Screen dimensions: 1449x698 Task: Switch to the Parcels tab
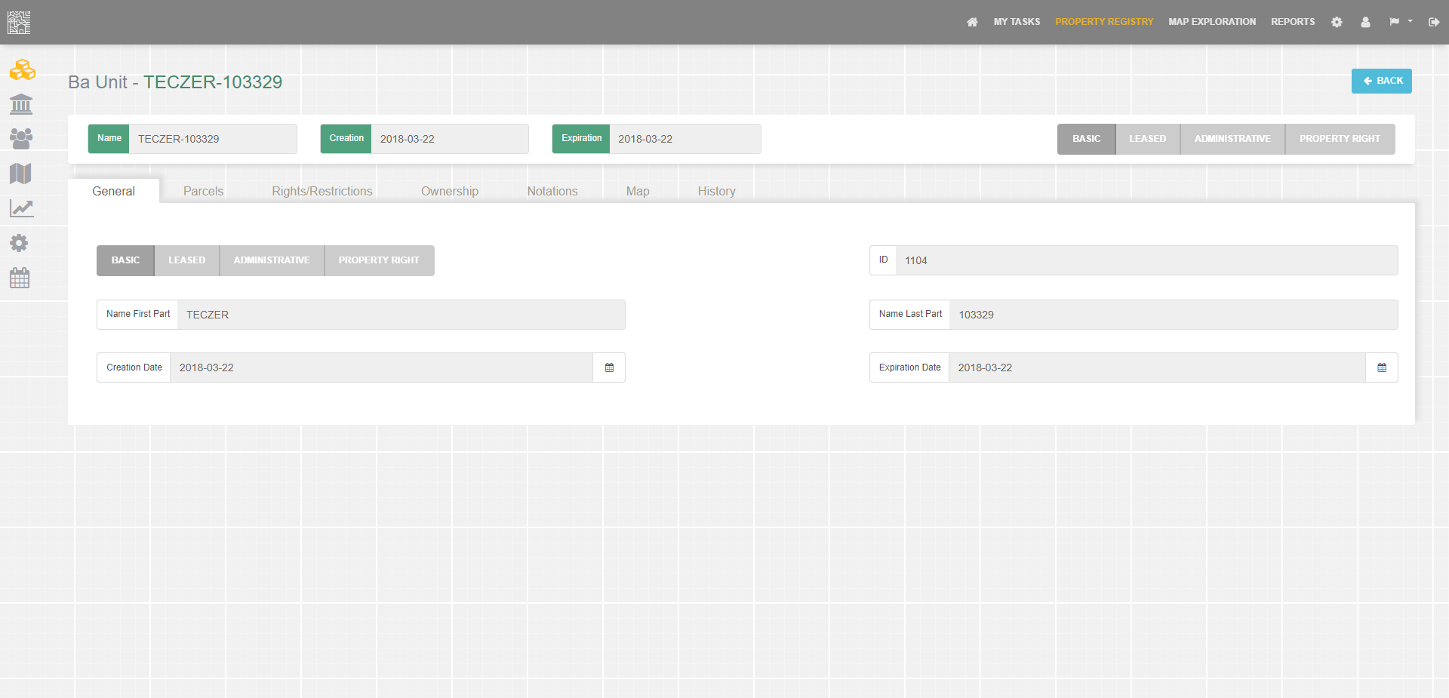point(203,191)
